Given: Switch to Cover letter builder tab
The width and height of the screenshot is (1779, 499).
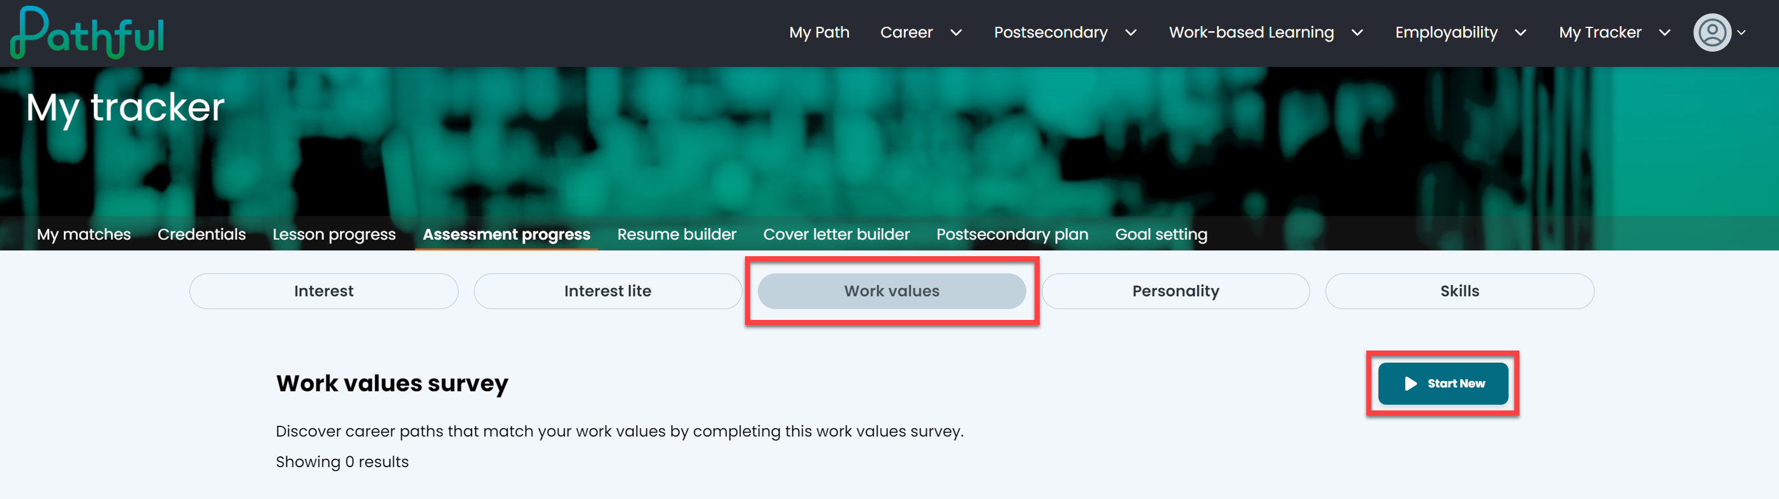Looking at the screenshot, I should coord(836,235).
